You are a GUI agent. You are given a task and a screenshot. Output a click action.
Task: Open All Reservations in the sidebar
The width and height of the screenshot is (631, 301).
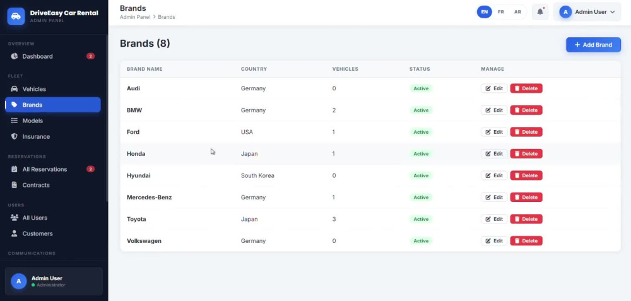(x=53, y=169)
